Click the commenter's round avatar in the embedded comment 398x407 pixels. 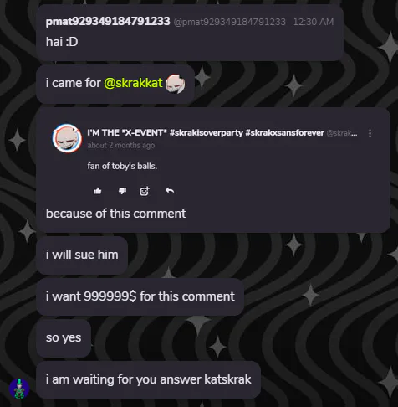(67, 138)
